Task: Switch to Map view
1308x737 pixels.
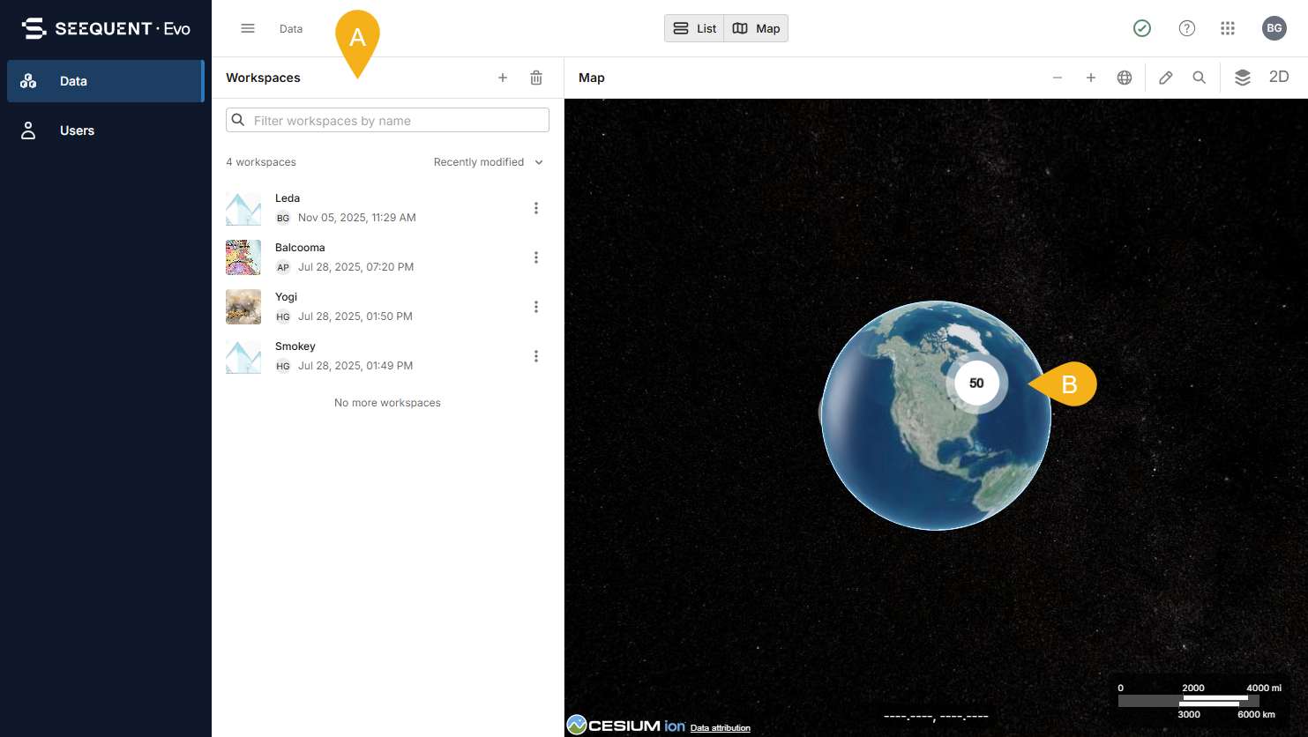Action: [x=756, y=28]
